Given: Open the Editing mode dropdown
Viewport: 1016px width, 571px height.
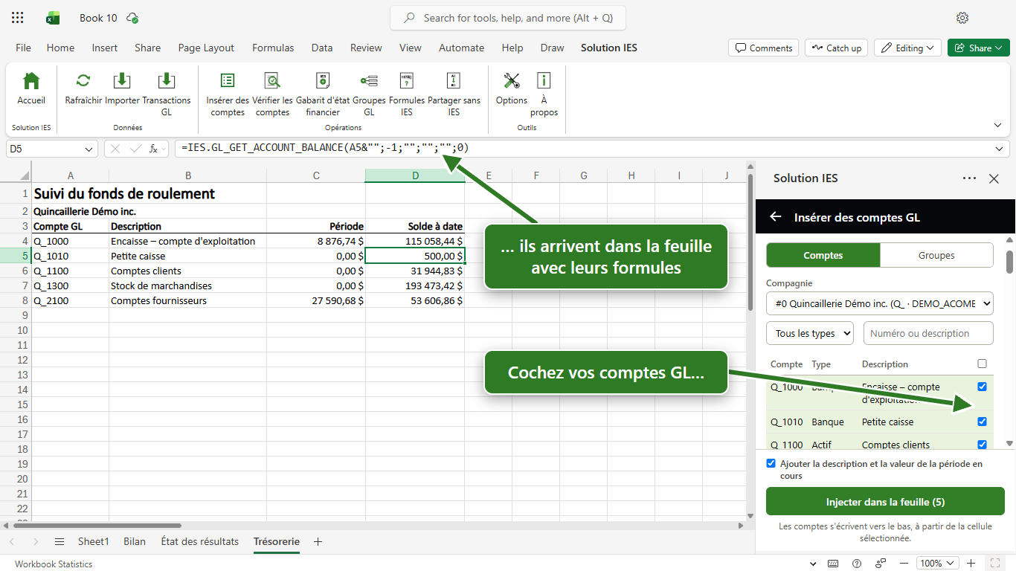Looking at the screenshot, I should (x=907, y=48).
